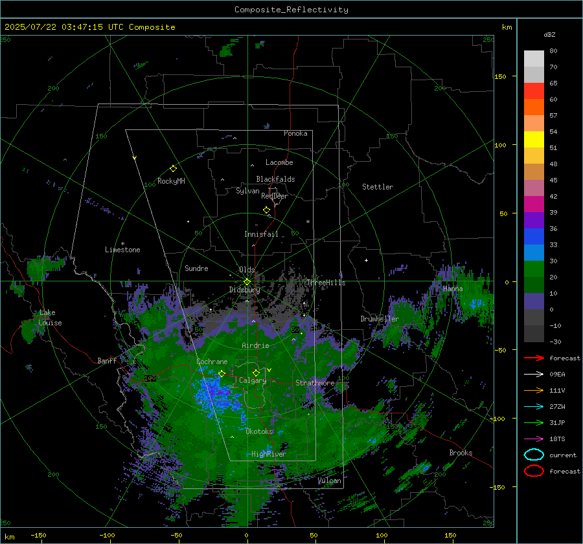Click the Olds town label
The width and height of the screenshot is (583, 544).
(247, 270)
